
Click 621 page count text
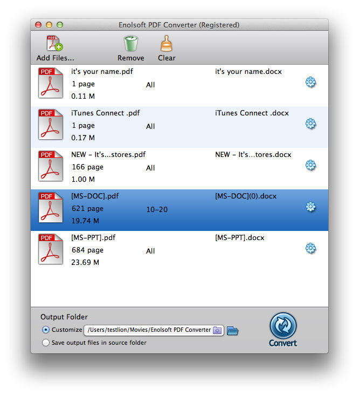click(87, 209)
